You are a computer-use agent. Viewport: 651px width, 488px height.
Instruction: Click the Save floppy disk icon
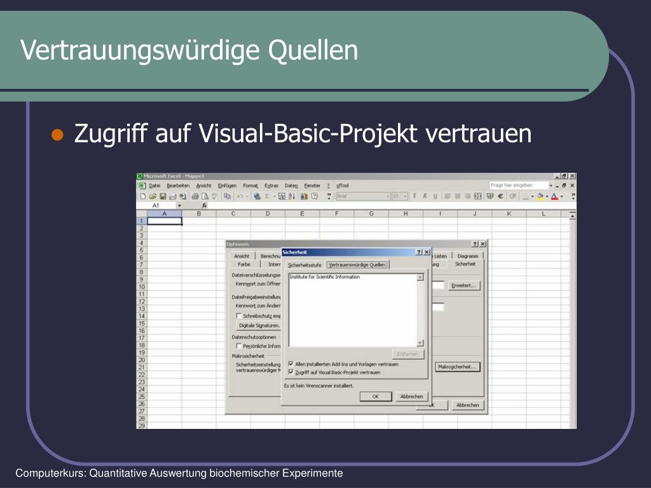[163, 196]
